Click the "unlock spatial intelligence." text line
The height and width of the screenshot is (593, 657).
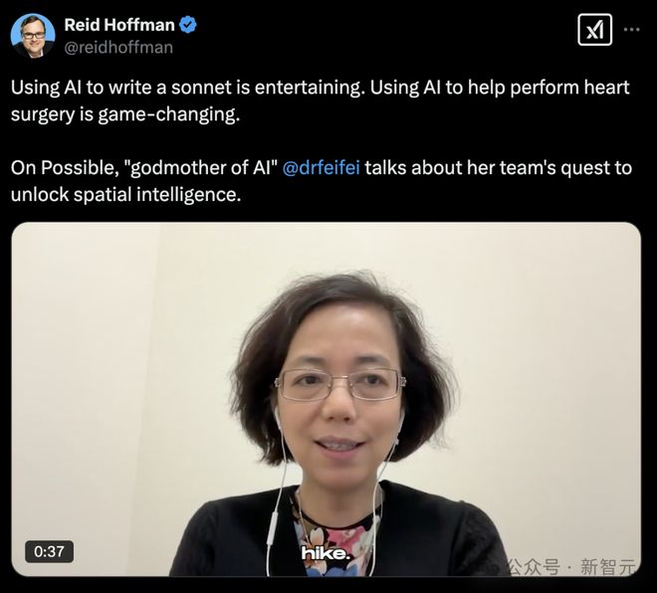coord(126,194)
